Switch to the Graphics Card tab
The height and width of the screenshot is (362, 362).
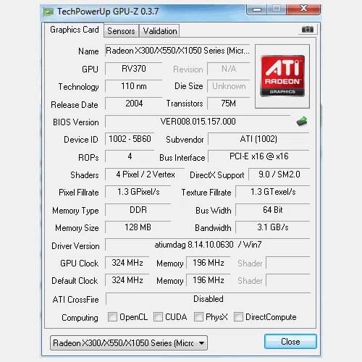pyautogui.click(x=75, y=30)
